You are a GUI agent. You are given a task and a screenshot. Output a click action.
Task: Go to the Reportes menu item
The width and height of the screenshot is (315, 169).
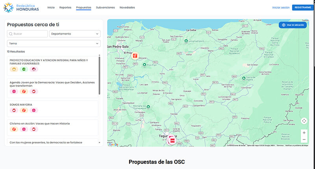65,7
